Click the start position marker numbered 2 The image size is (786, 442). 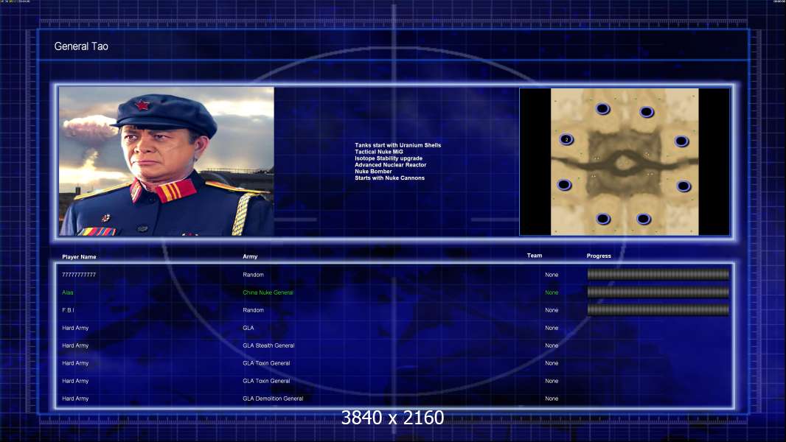coord(566,140)
